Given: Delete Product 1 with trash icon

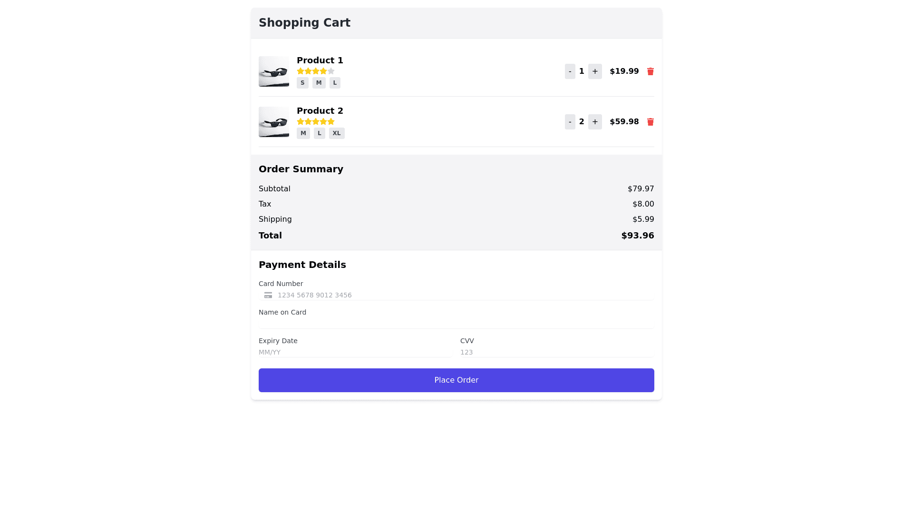Looking at the screenshot, I should (x=651, y=71).
